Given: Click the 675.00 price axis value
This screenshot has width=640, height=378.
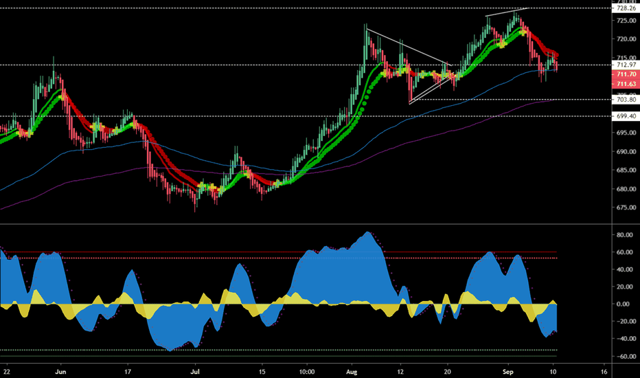Looking at the screenshot, I should [x=626, y=208].
